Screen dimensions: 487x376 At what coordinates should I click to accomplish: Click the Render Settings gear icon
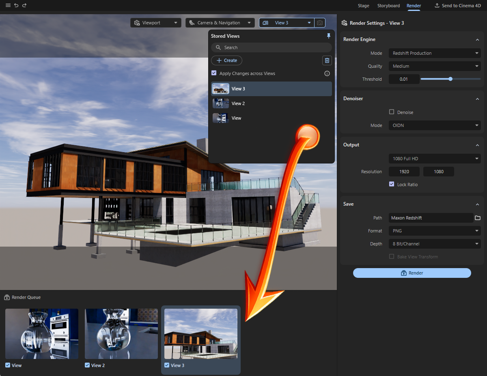(x=345, y=23)
